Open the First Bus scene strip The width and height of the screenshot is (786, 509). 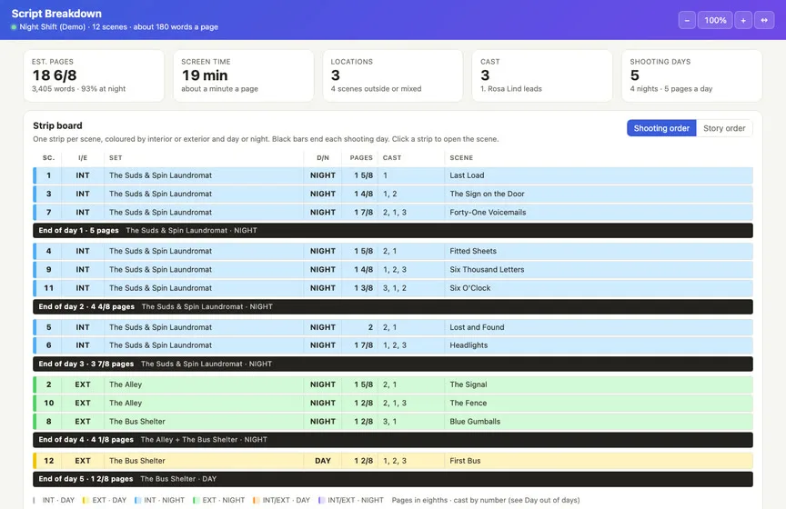point(393,461)
